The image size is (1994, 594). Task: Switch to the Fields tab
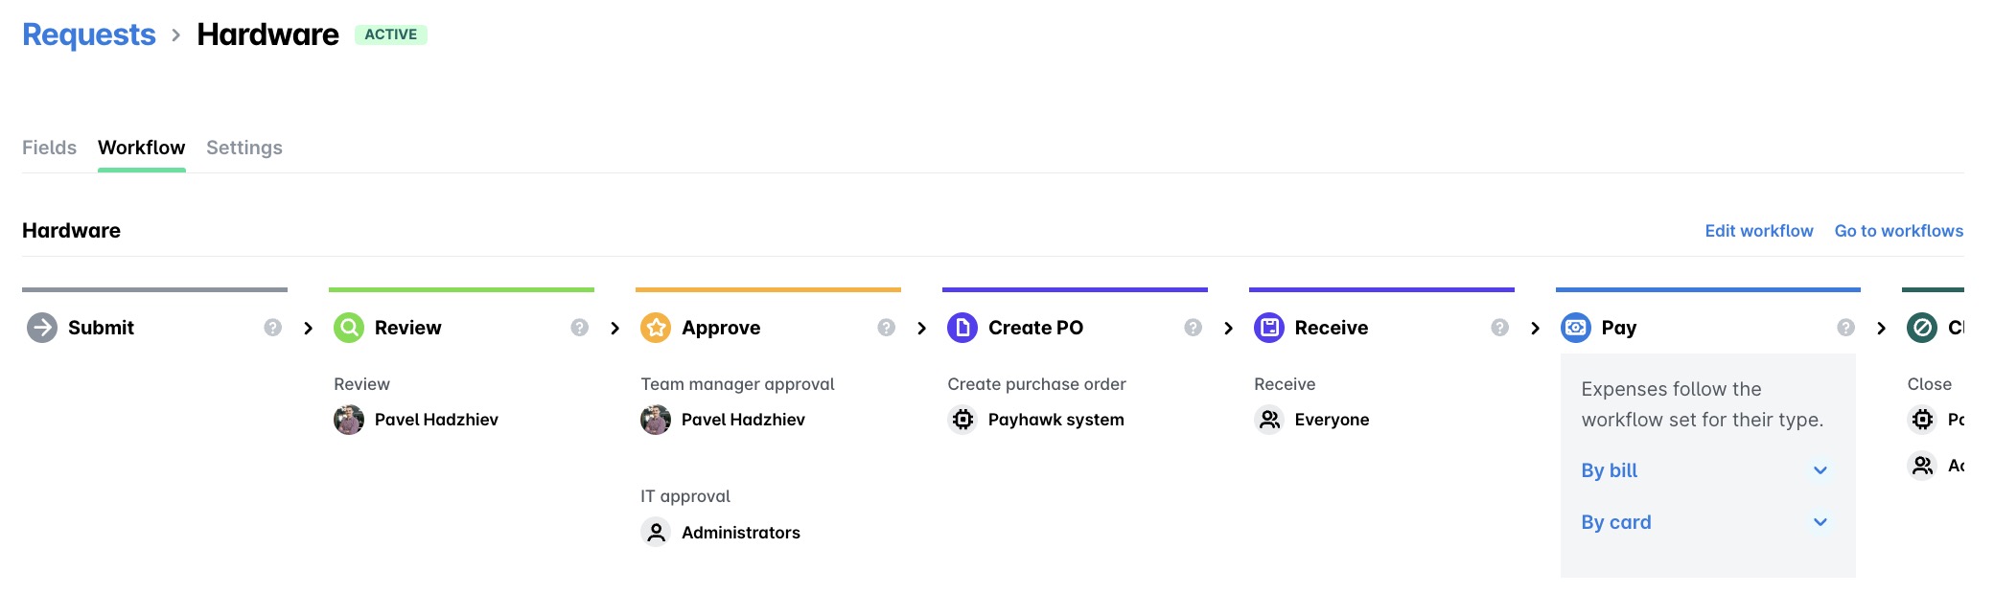click(49, 148)
